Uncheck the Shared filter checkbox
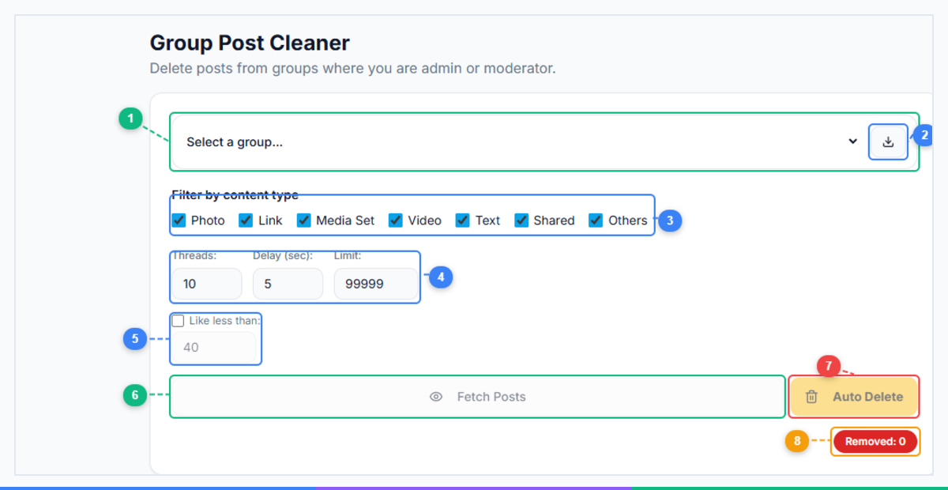This screenshot has width=948, height=490. [x=521, y=220]
